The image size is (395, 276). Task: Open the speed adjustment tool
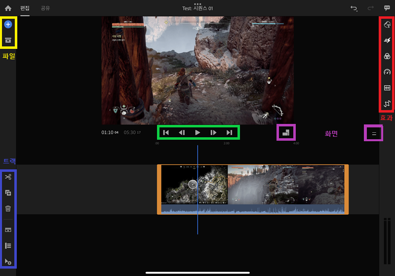coord(387,72)
